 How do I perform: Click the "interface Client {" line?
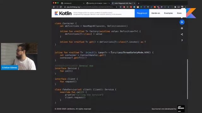click(x=66, y=79)
